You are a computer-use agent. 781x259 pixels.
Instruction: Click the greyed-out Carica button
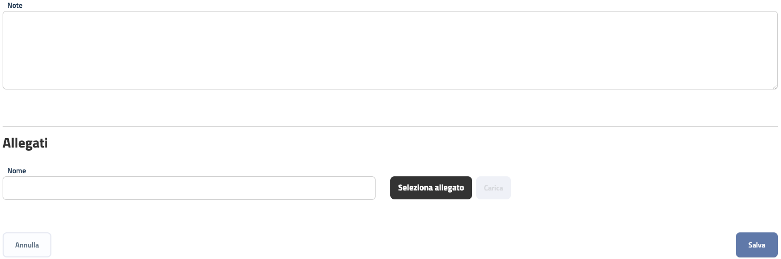click(493, 188)
